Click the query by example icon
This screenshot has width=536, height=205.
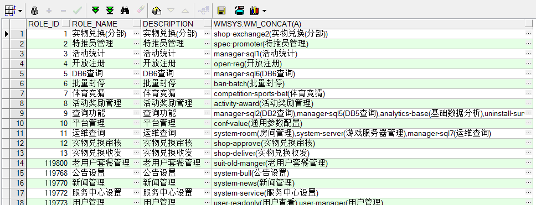(157, 11)
